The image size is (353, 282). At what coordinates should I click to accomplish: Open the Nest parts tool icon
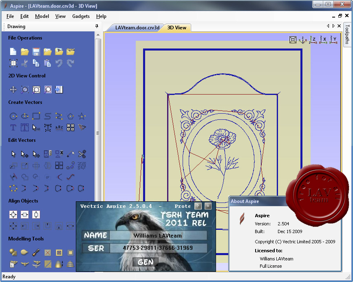click(x=71, y=128)
